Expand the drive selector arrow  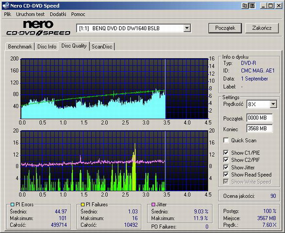[x=186, y=28]
